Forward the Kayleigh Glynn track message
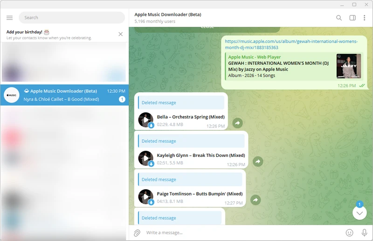 tap(258, 162)
